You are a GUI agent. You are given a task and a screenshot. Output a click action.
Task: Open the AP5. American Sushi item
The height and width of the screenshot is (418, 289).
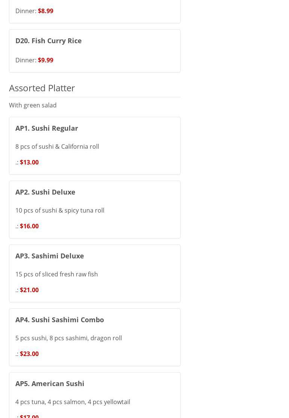pos(50,383)
